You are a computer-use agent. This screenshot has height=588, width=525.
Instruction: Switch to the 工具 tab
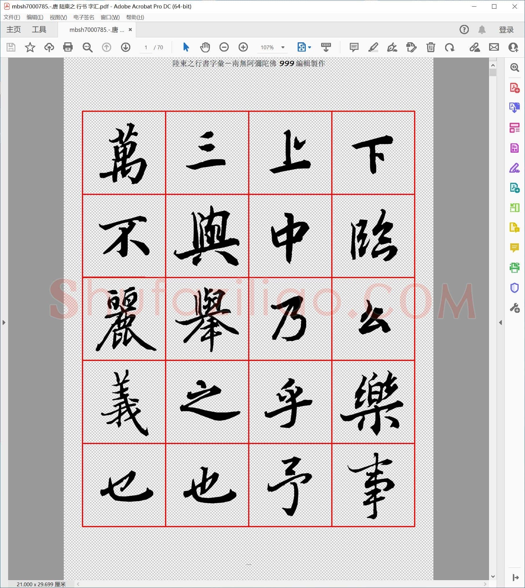pyautogui.click(x=39, y=30)
